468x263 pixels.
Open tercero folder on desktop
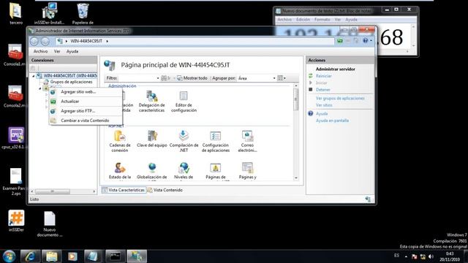(15, 14)
